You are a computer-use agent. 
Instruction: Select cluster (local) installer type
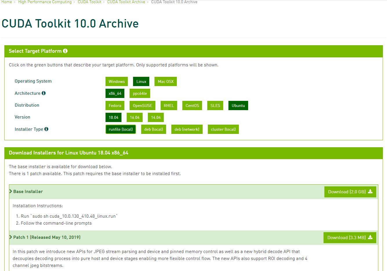point(223,129)
